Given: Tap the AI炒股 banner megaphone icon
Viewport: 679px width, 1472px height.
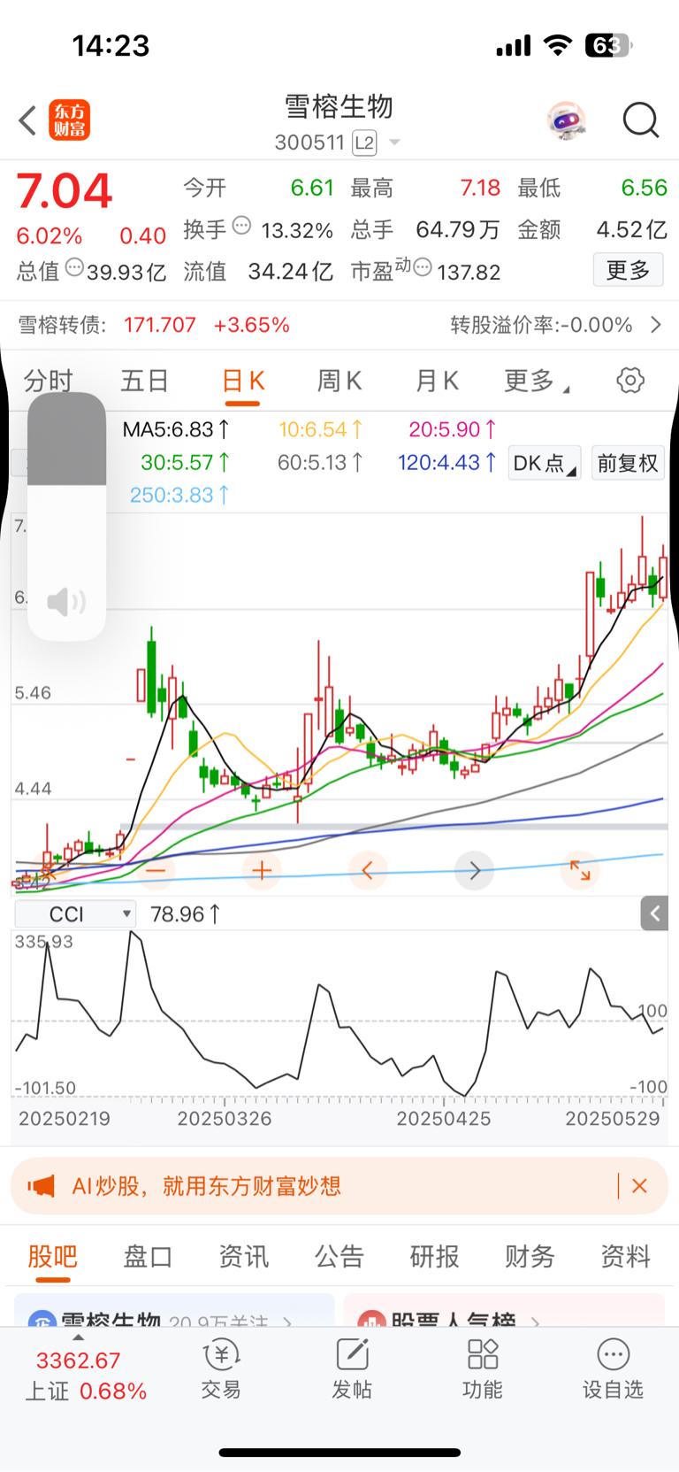Looking at the screenshot, I should coord(42,1186).
